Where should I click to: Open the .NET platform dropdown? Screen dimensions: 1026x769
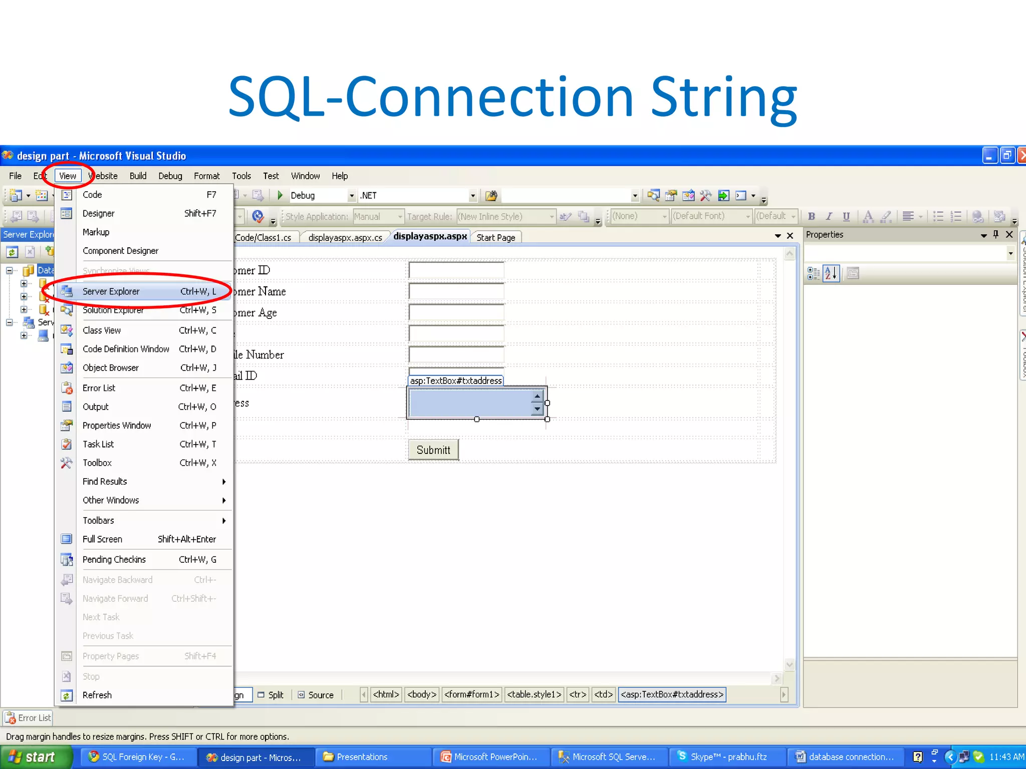pyautogui.click(x=472, y=196)
